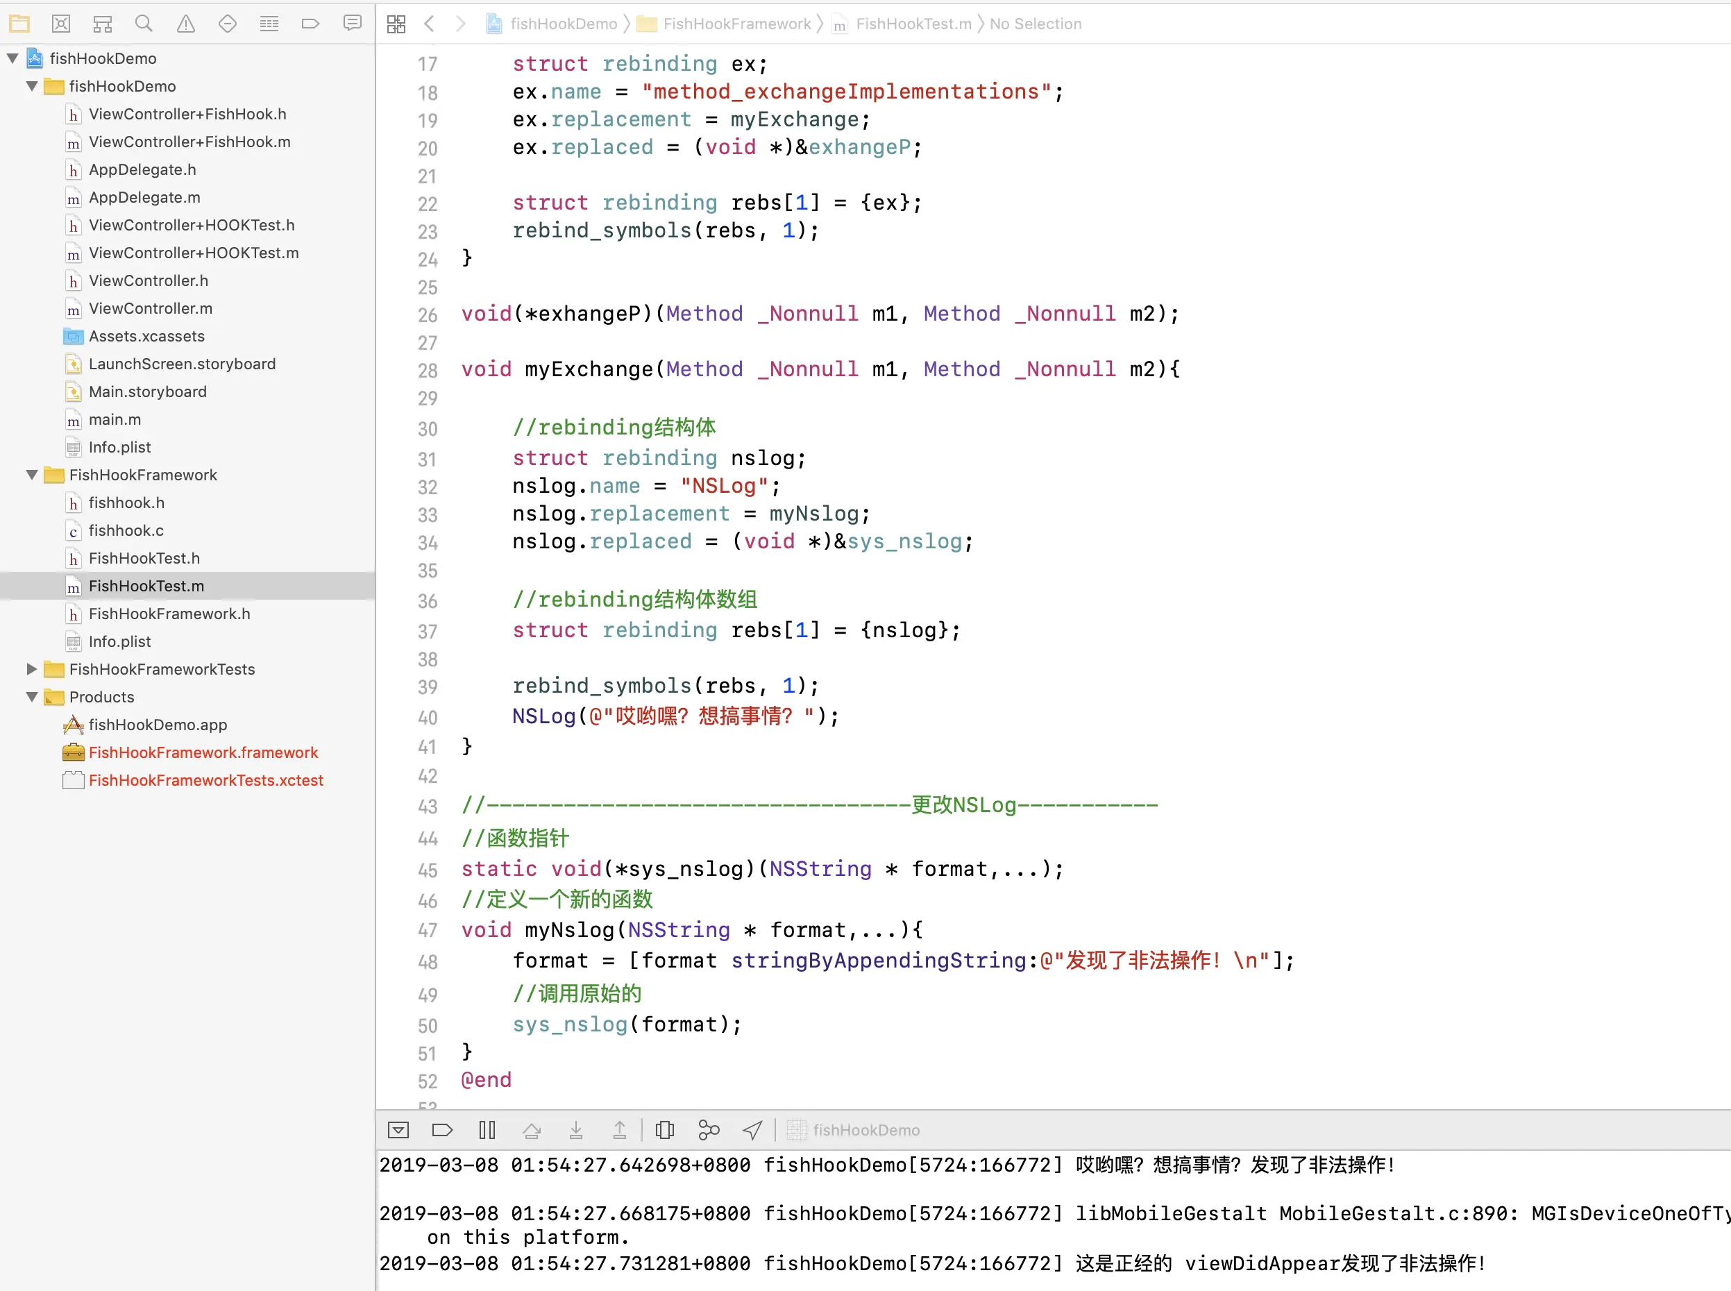Toggle breakpoints activation in debug bar

click(x=442, y=1130)
